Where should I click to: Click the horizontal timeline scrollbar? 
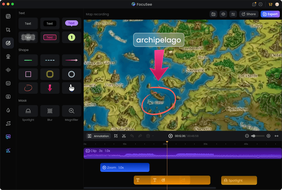click(150, 188)
